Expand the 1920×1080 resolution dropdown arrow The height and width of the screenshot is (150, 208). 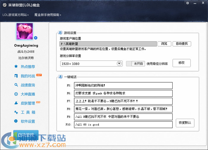(x=119, y=64)
